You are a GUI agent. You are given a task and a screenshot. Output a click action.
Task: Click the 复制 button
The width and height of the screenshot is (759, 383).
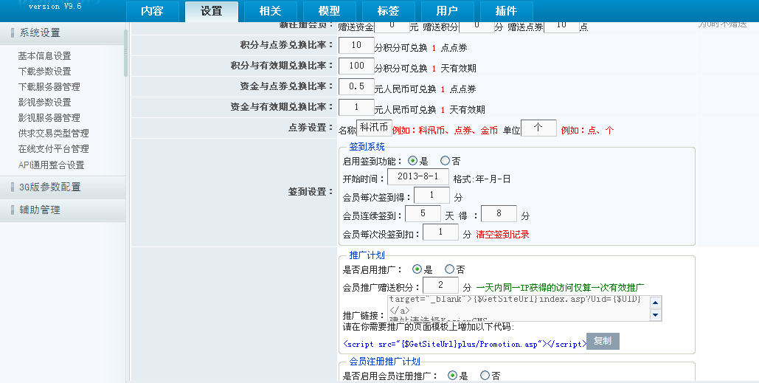pyautogui.click(x=603, y=342)
